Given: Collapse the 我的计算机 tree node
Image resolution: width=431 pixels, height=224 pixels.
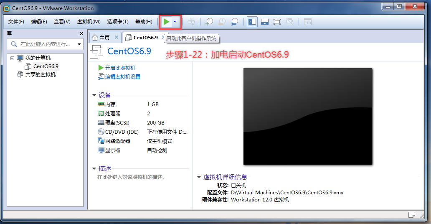Looking at the screenshot, I should (12, 58).
